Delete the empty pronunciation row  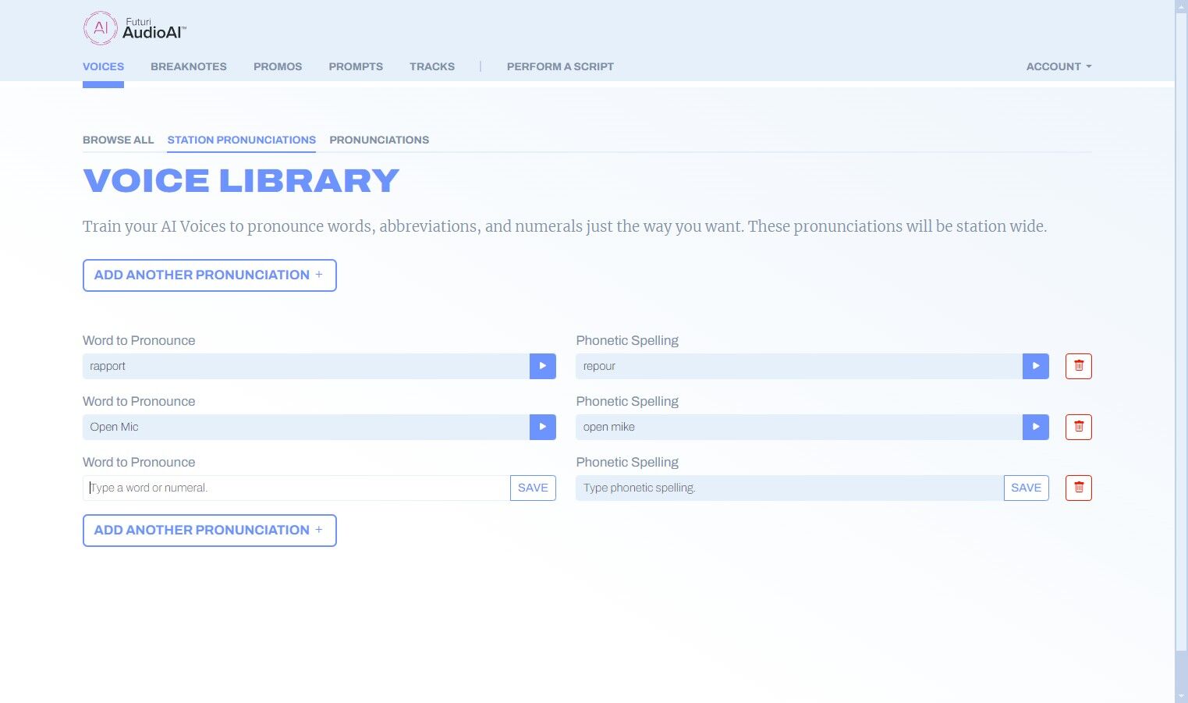(x=1078, y=488)
